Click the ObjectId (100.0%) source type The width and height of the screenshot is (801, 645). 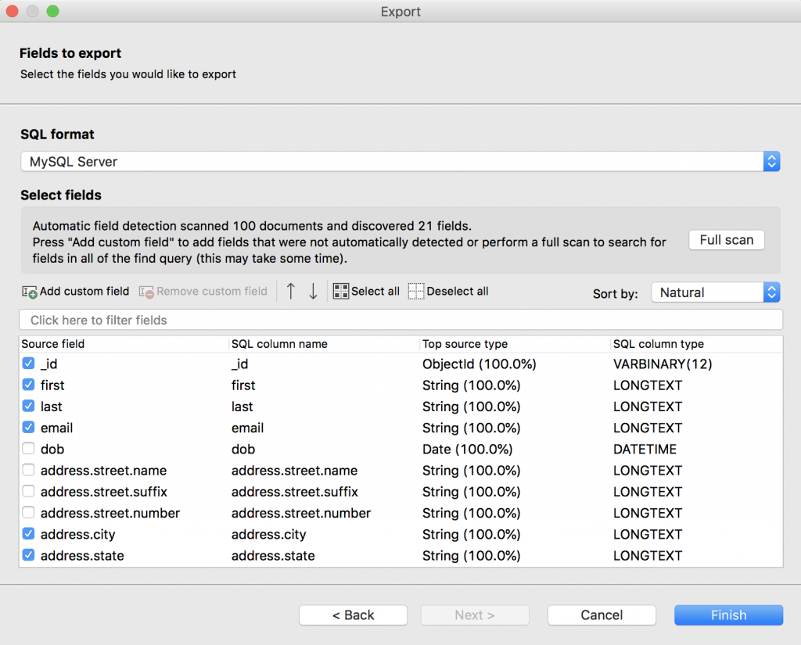480,364
